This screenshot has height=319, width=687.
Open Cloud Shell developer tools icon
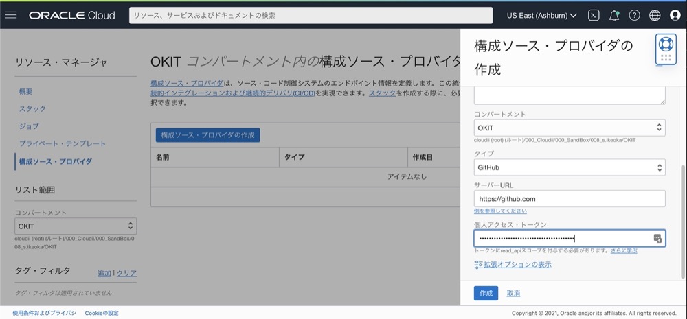coord(594,15)
